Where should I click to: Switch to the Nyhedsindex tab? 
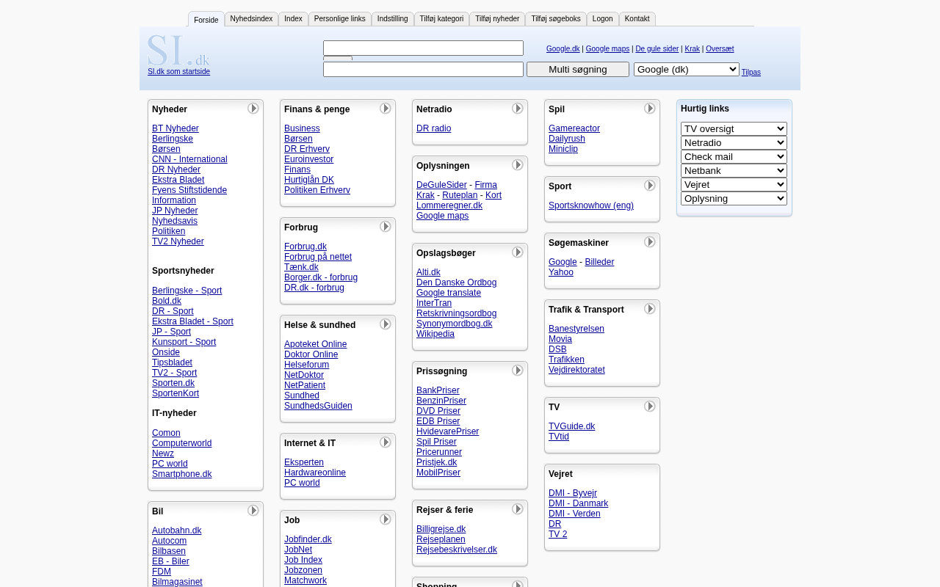click(x=251, y=19)
